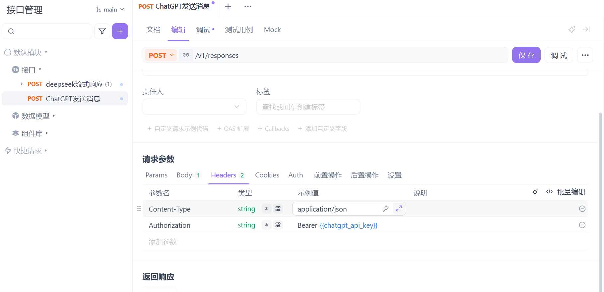Toggle required asterisk for Content-Type
The width and height of the screenshot is (604, 292).
(267, 209)
